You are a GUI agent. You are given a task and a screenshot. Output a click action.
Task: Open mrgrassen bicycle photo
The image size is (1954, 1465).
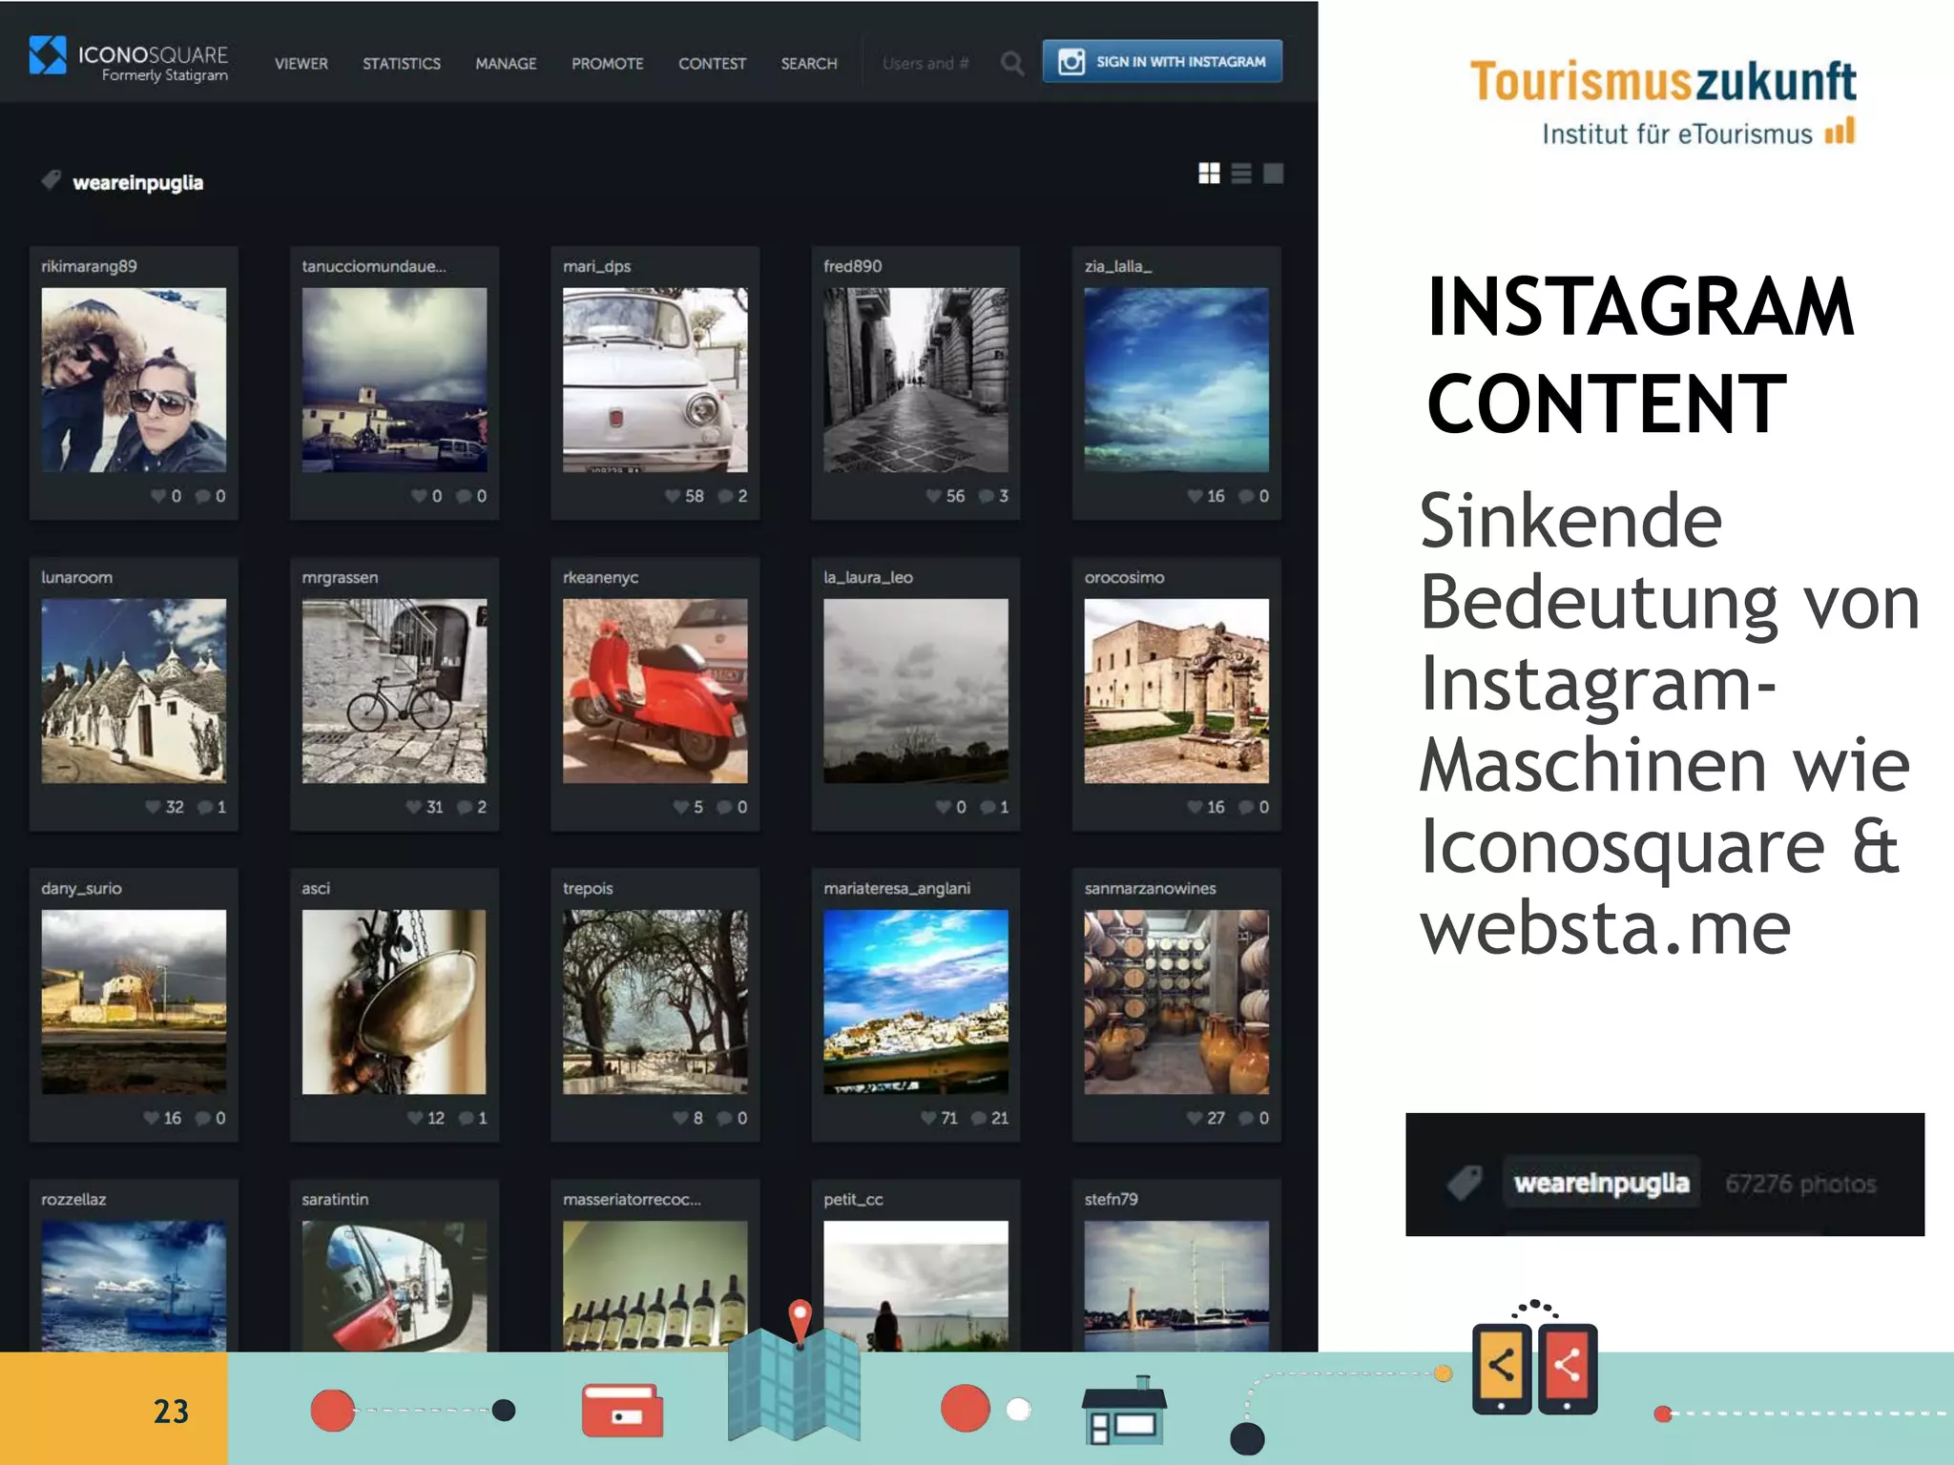[394, 691]
